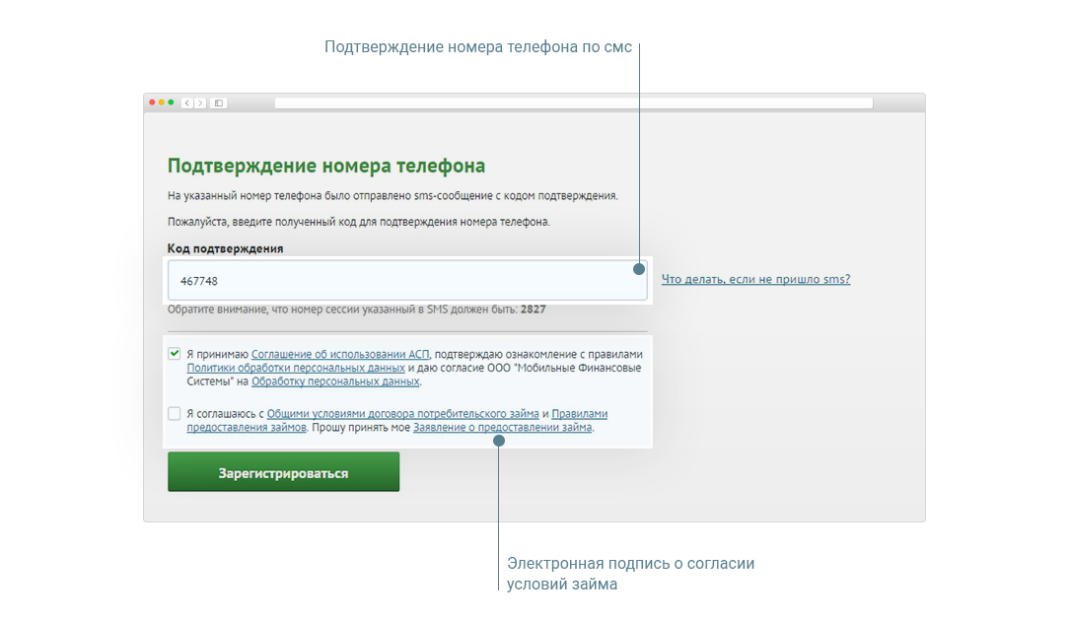
Task: Open 'Заявление о предоставлении займа' link
Action: coord(503,428)
